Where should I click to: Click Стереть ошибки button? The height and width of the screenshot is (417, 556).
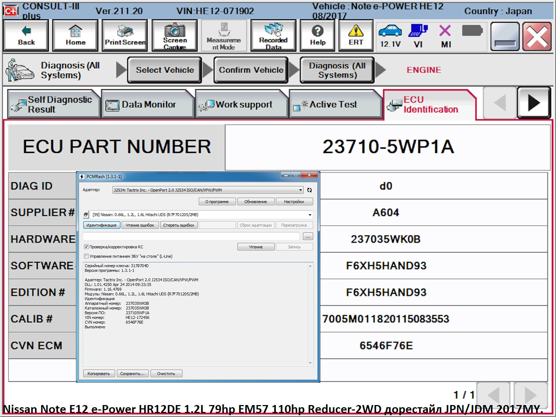click(x=178, y=225)
